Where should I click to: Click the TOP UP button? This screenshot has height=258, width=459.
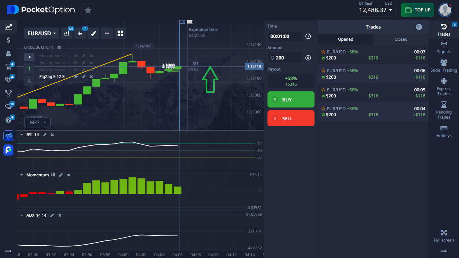[417, 10]
